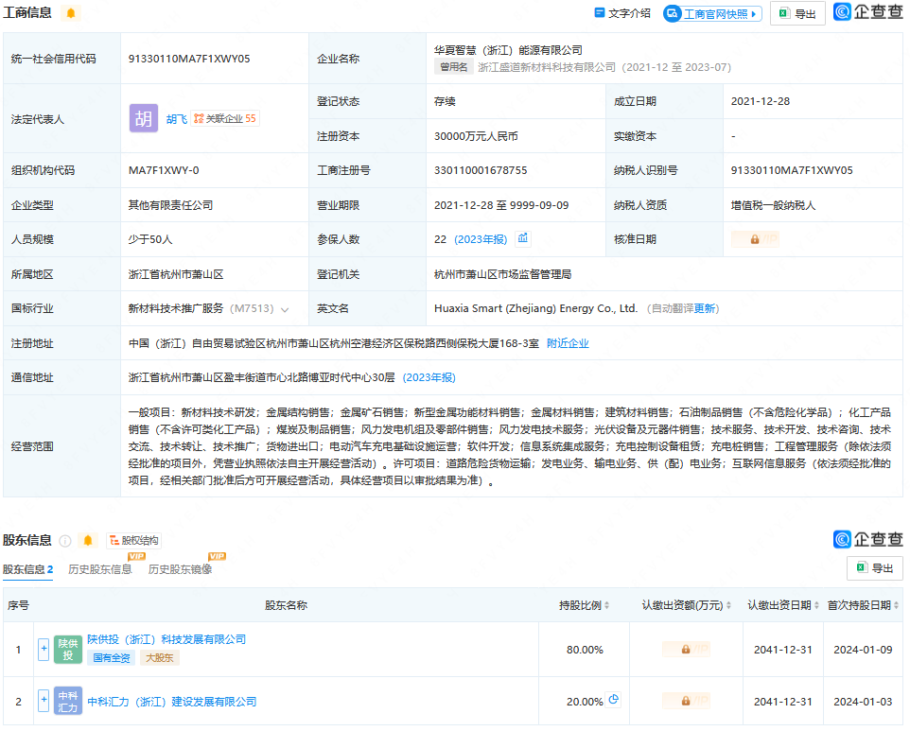The width and height of the screenshot is (910, 731).
Task: Click the history icon beside 20.00%
Action: 613,699
